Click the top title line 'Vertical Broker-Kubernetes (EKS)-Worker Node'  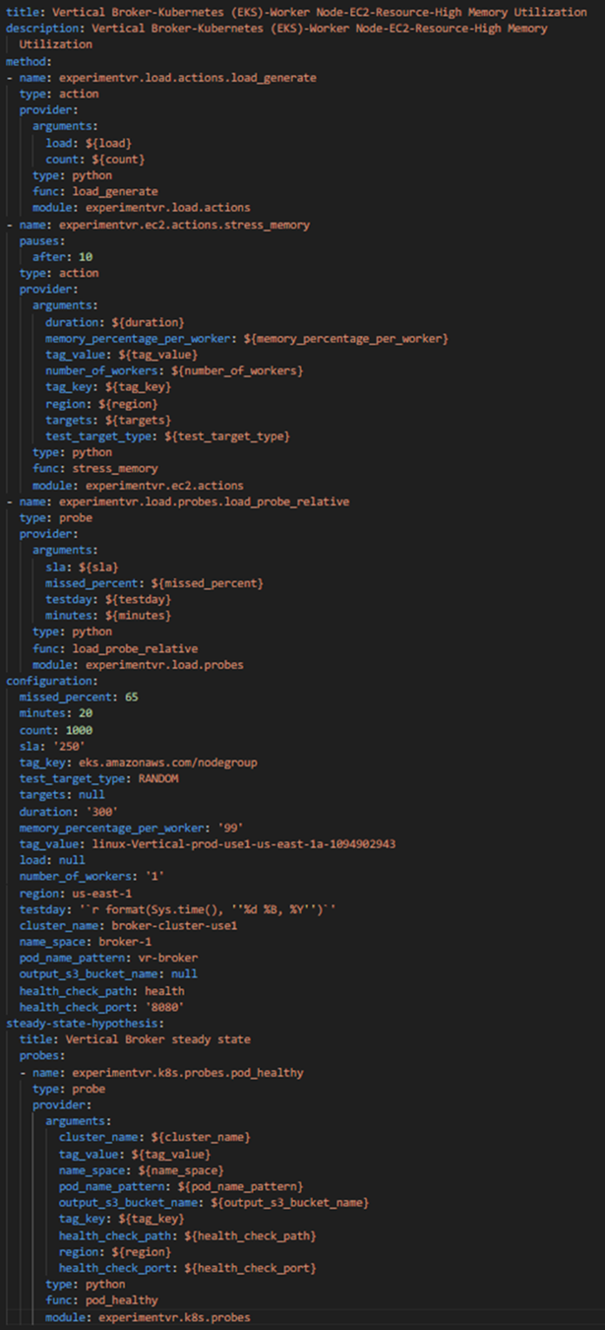click(296, 12)
